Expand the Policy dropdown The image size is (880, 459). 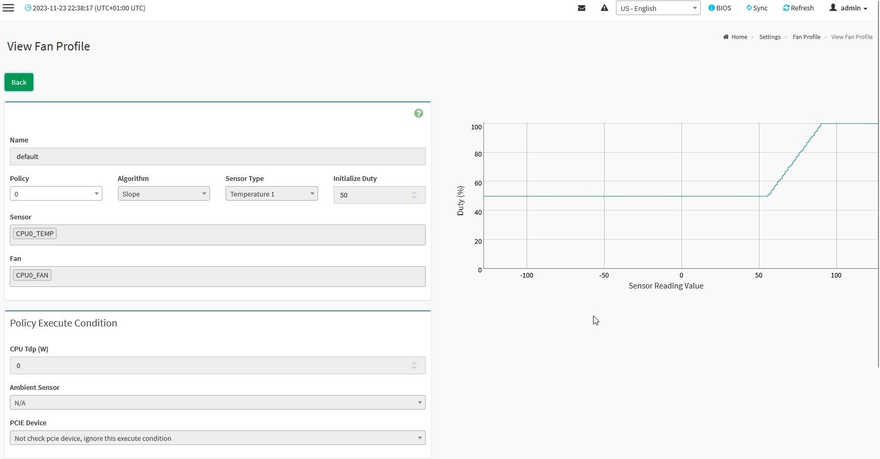click(x=56, y=194)
